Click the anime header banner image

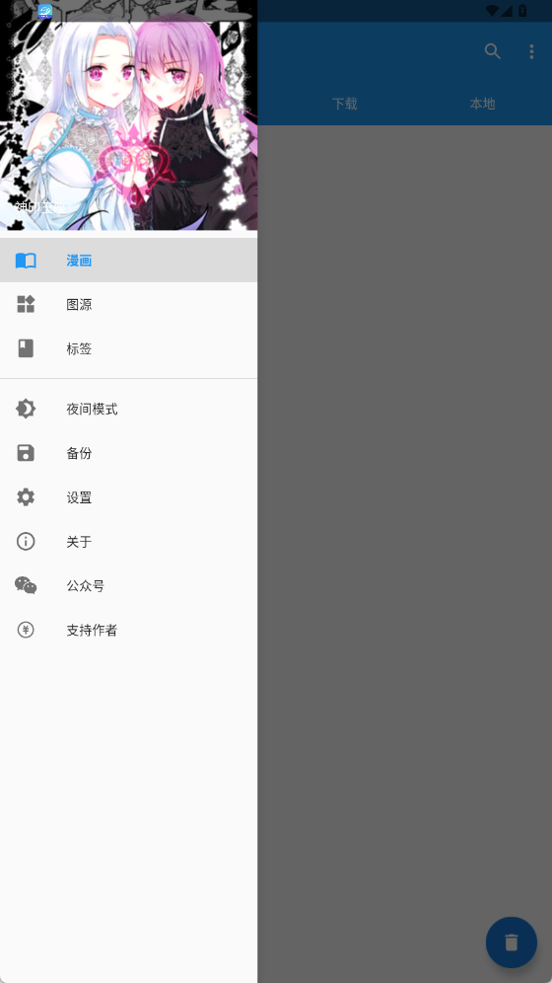click(x=128, y=115)
